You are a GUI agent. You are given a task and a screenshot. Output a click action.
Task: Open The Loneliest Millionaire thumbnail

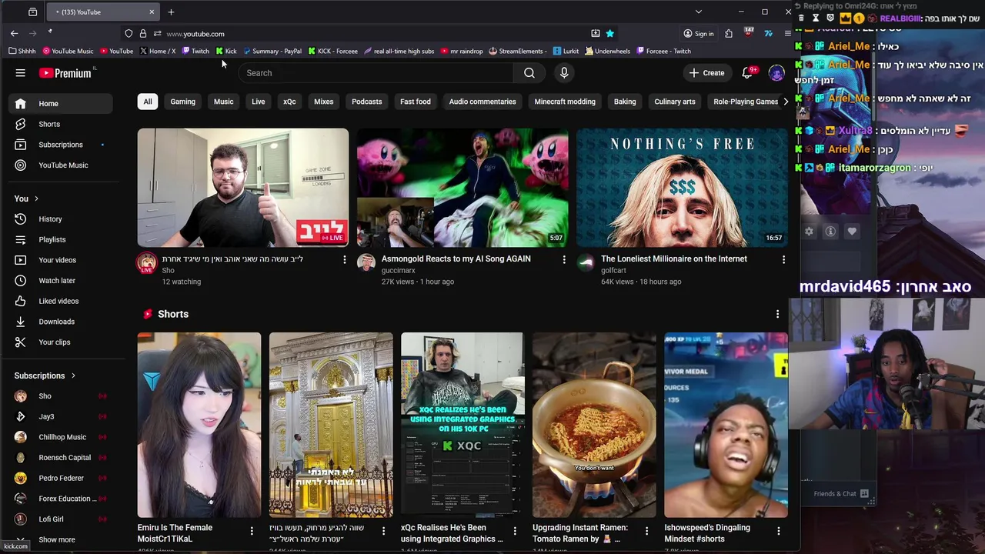(x=682, y=188)
